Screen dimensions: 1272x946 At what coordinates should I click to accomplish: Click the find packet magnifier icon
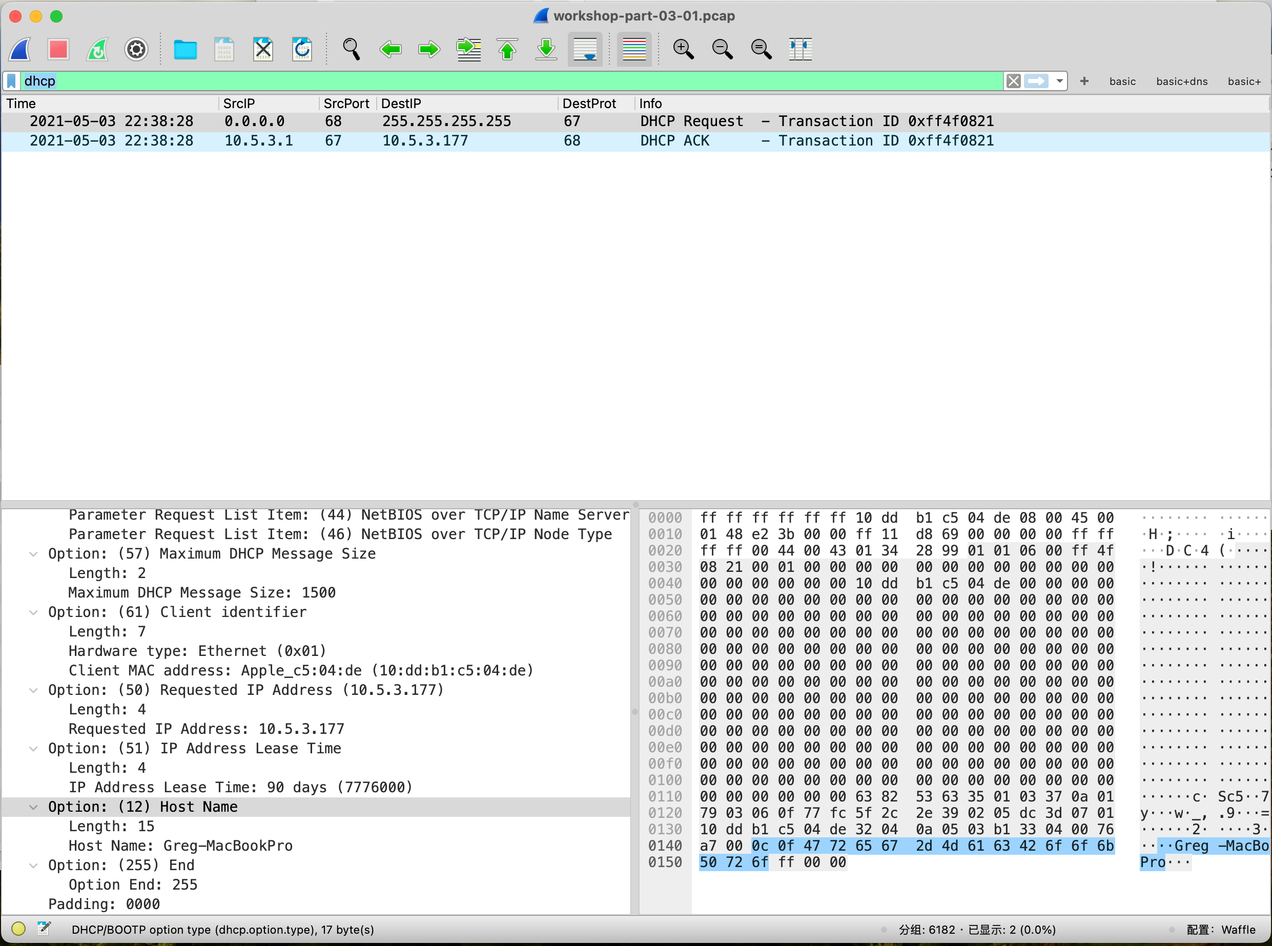[351, 49]
